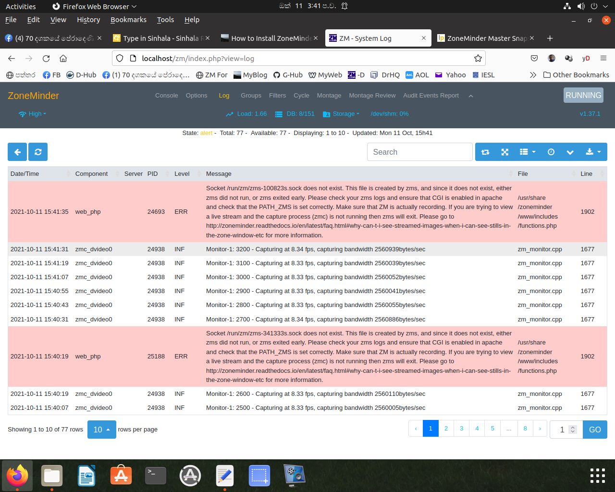The width and height of the screenshot is (615, 492).
Task: Open the G-Hub bookmark
Action: tap(288, 75)
